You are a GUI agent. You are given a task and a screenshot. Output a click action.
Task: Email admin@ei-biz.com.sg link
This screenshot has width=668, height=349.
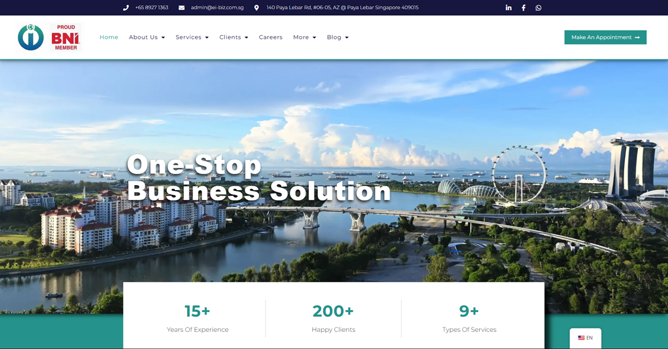coord(217,8)
